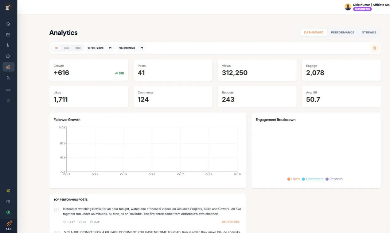Click the Business plan badge
Viewport: 390px width, 233px height.
[362, 9]
